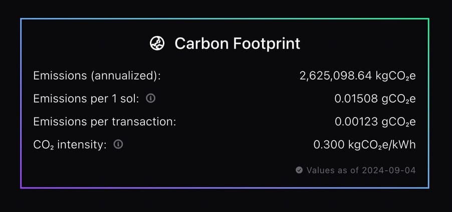The image size is (452, 212).
Task: Click the Emissions per transaction label
Action: pos(104,121)
